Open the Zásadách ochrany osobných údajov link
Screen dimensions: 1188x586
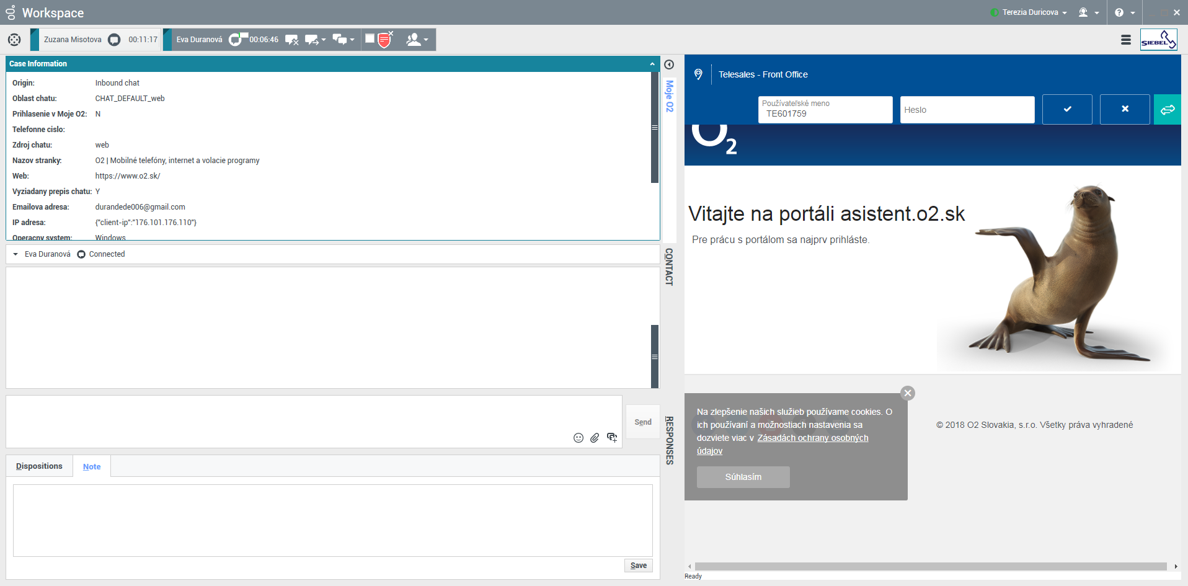click(x=812, y=438)
